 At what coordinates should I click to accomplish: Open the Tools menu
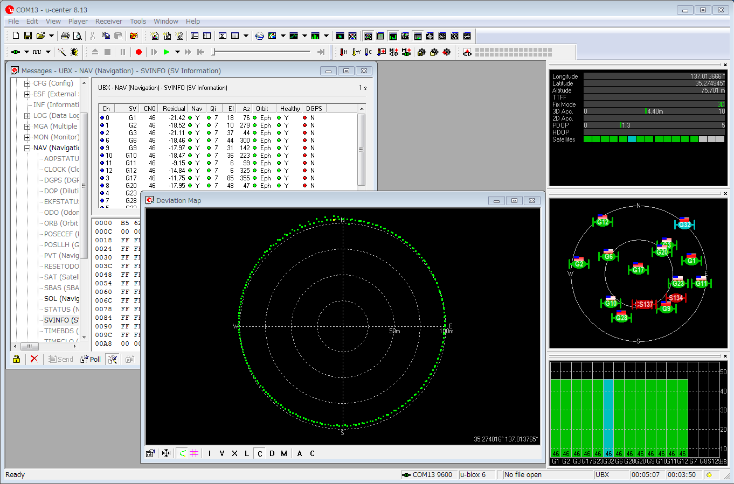[x=137, y=21]
